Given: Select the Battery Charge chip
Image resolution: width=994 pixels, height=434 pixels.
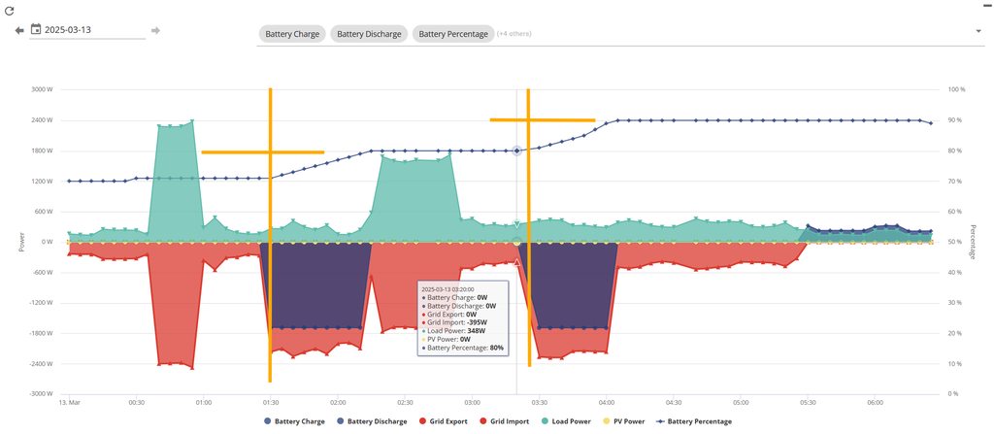Looking at the screenshot, I should pyautogui.click(x=292, y=34).
